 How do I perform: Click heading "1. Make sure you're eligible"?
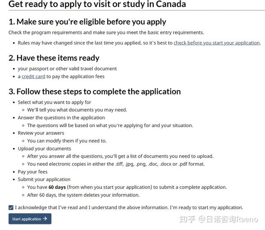tap(87, 21)
